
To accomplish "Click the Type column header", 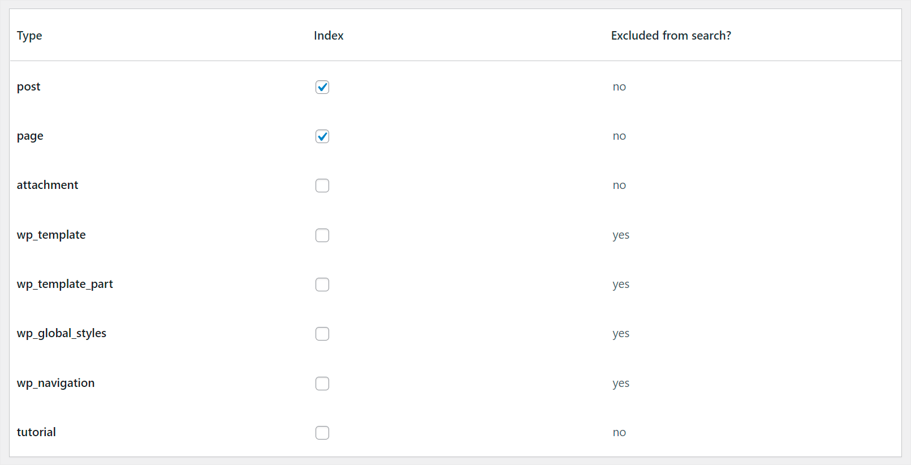I will 29,35.
